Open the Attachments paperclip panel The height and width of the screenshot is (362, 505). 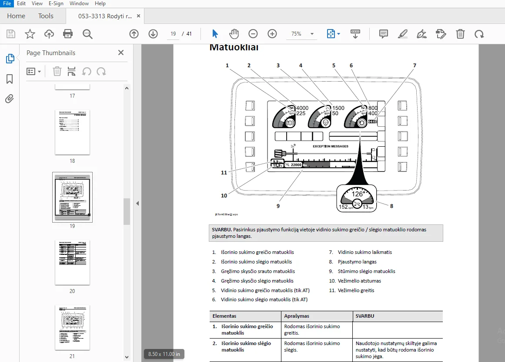coord(9,99)
